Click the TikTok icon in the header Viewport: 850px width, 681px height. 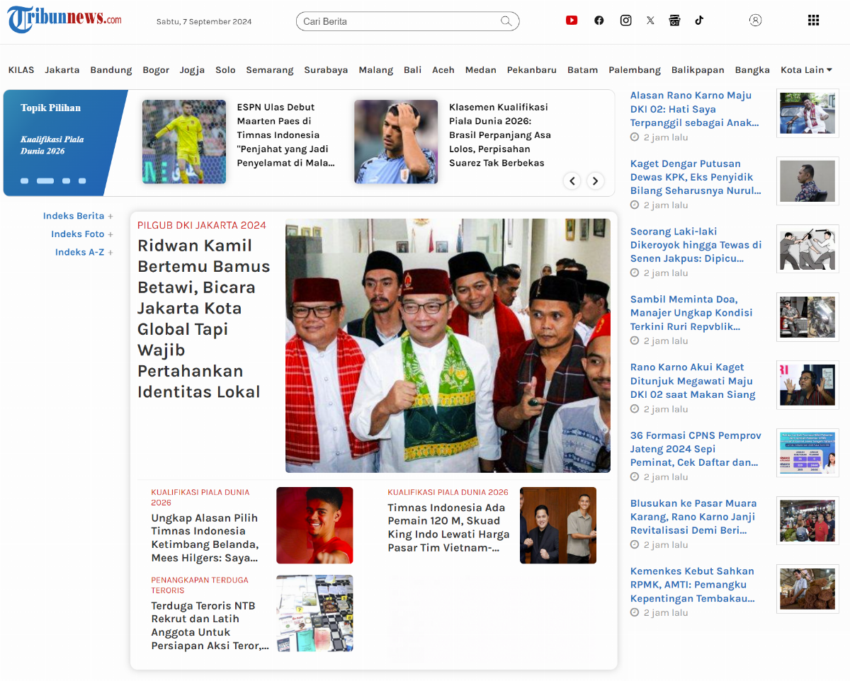click(699, 20)
